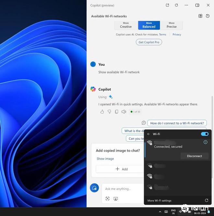Open the date 06-03-2024 in taskbar
Screen dimensions: 214x216
point(200,213)
